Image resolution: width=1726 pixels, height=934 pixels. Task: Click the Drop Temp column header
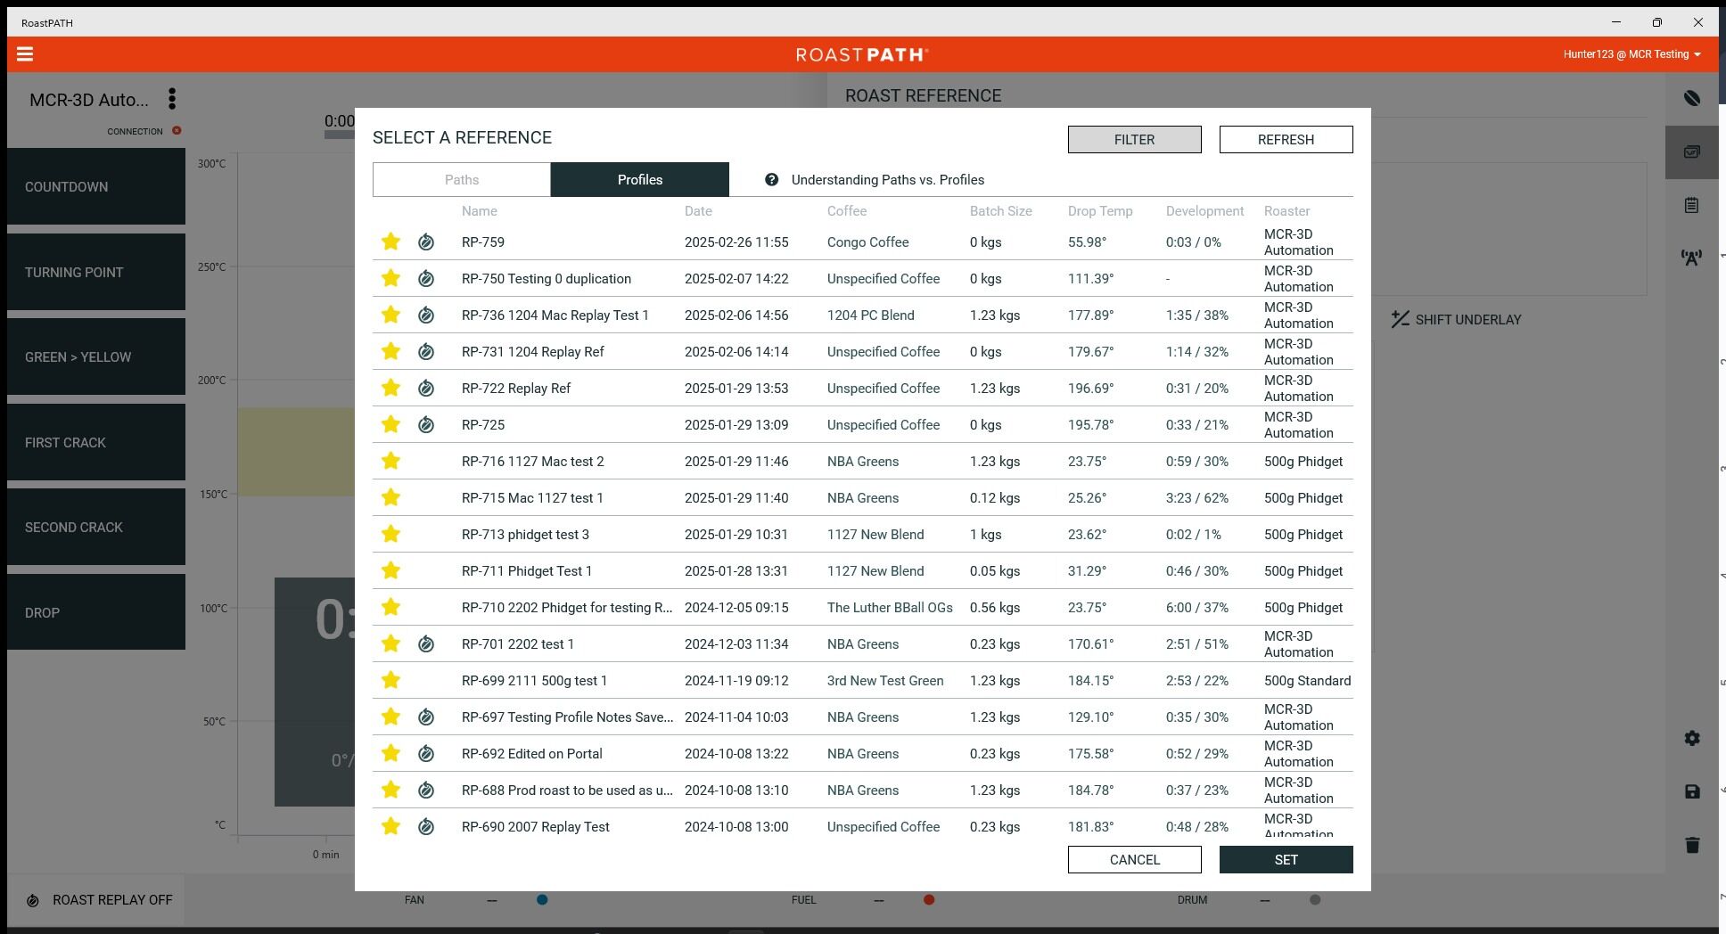(x=1100, y=211)
